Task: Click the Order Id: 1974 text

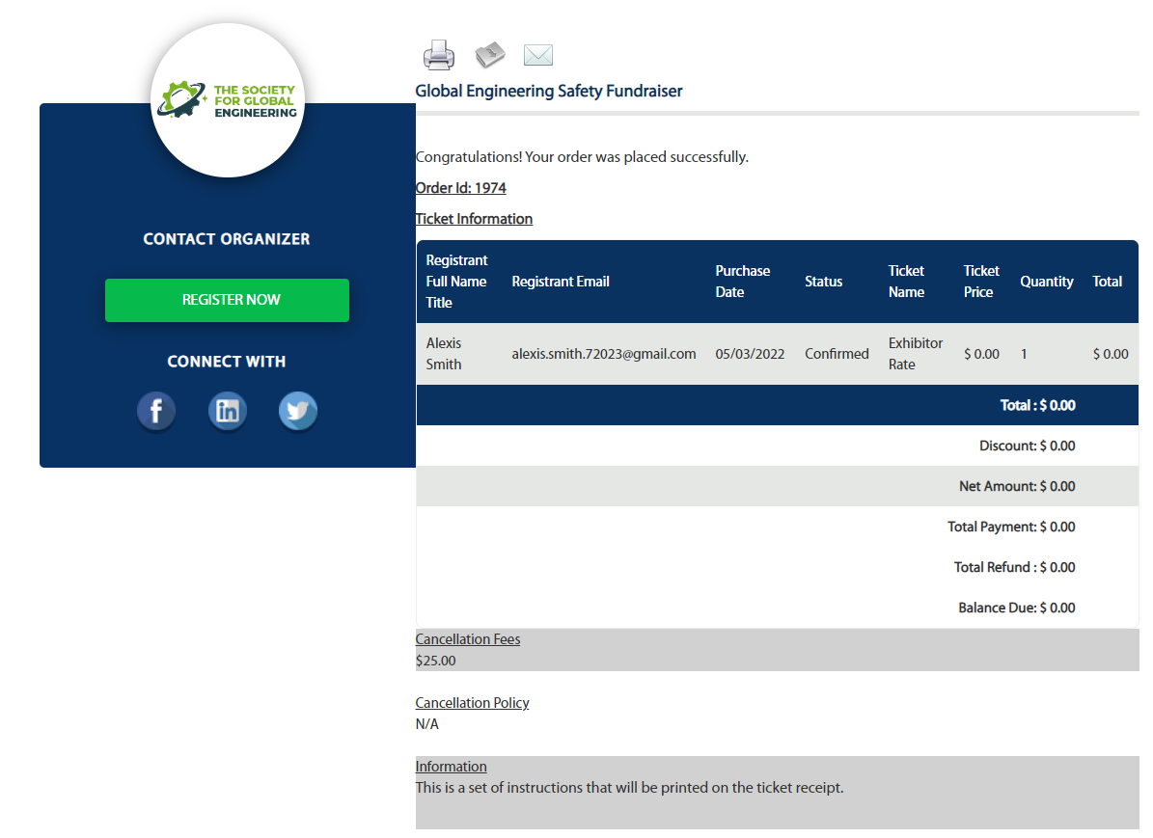Action: coord(461,188)
